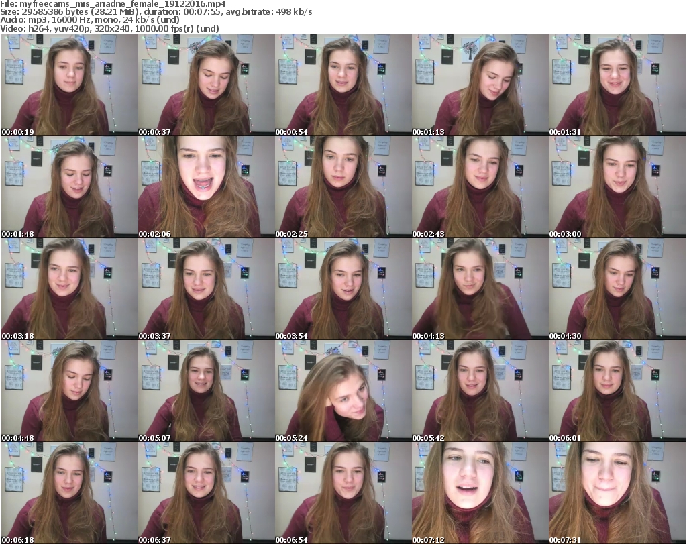Select the thumbnail frame at 00:00:54
Viewport: 687px width, 544px height.
click(x=343, y=85)
